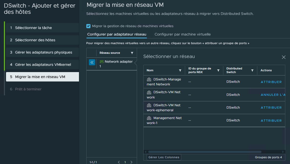
Task: Click the horizontal scrollbar under the network table
Action: [204, 152]
